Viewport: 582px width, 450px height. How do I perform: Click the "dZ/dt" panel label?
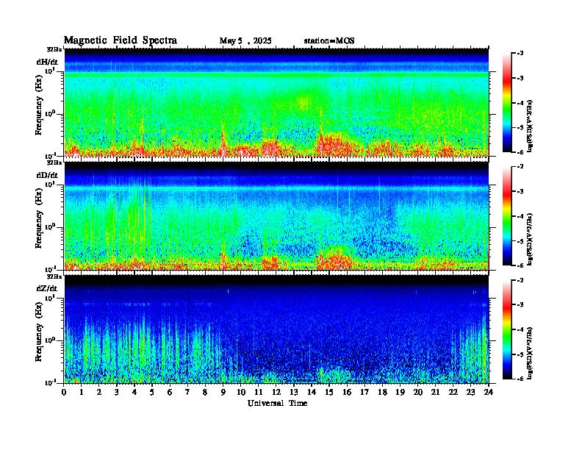tap(47, 288)
